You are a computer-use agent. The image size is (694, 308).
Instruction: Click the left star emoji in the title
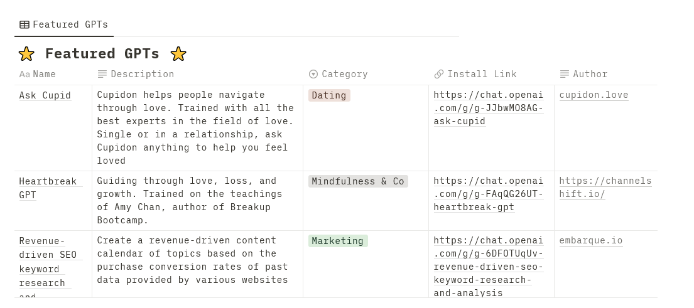[x=26, y=54]
